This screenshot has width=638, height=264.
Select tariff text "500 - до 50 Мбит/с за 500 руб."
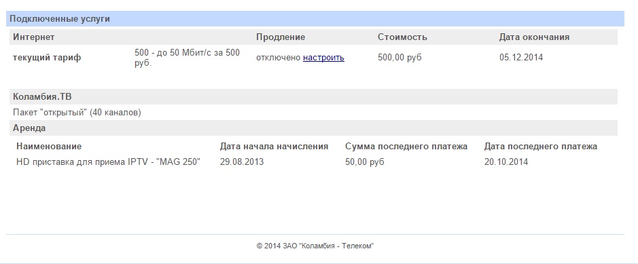[x=187, y=58]
